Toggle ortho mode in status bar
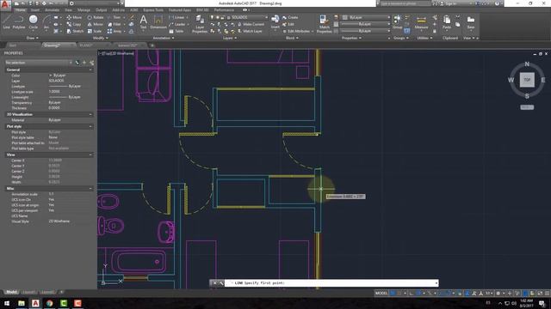The height and width of the screenshot is (309, 551). click(412, 294)
